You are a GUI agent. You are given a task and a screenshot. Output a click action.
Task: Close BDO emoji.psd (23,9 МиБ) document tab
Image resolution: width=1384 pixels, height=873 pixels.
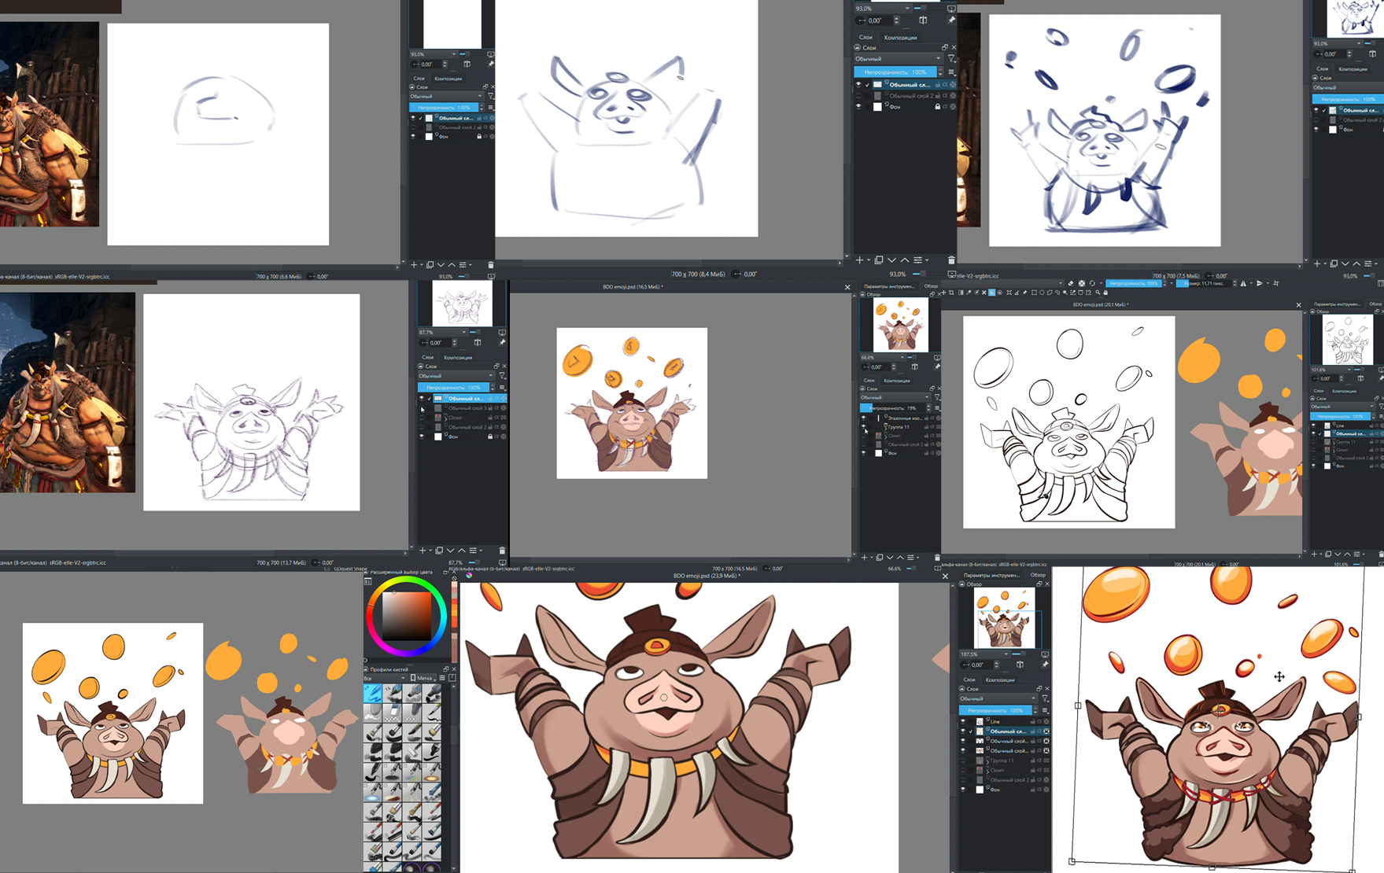(x=945, y=576)
